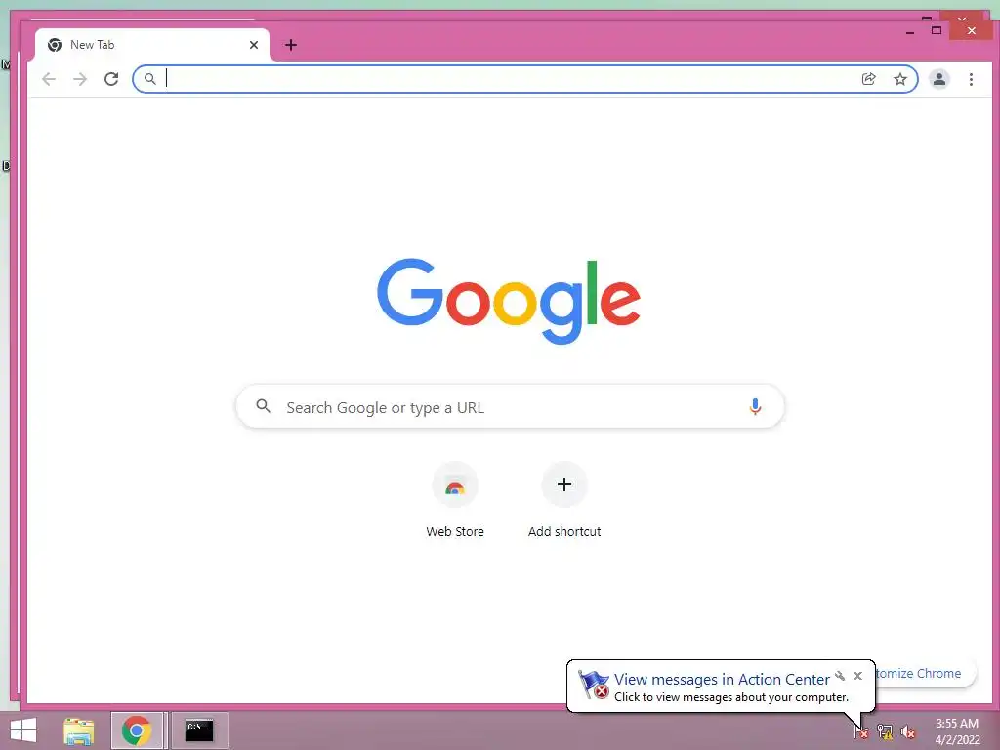Close the New Tab tab
Image resolution: width=1000 pixels, height=750 pixels.
tap(254, 45)
